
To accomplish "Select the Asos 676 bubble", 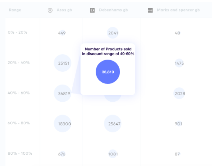I will [62, 154].
